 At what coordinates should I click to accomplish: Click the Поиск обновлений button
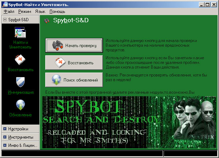(74, 80)
